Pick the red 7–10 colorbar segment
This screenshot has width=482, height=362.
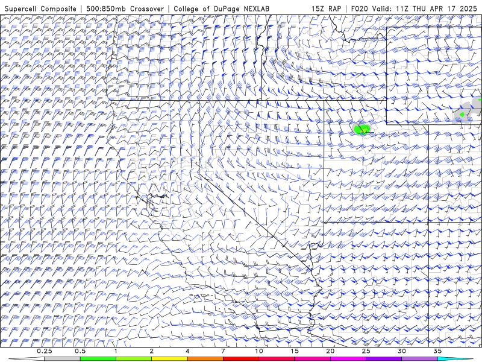point(240,359)
